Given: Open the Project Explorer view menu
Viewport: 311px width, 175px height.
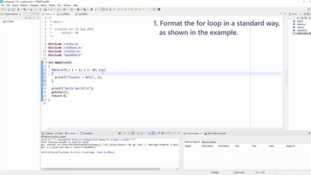Looking at the screenshot, I should click(x=38, y=18).
